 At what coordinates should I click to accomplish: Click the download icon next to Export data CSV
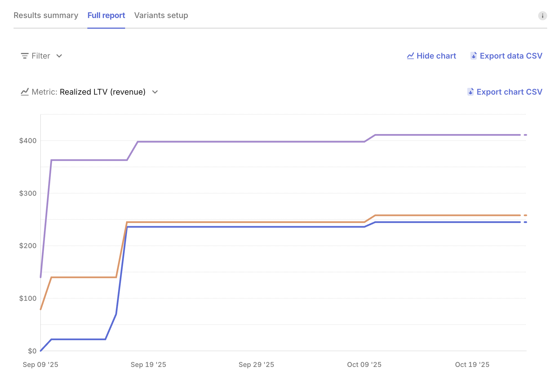(x=474, y=56)
